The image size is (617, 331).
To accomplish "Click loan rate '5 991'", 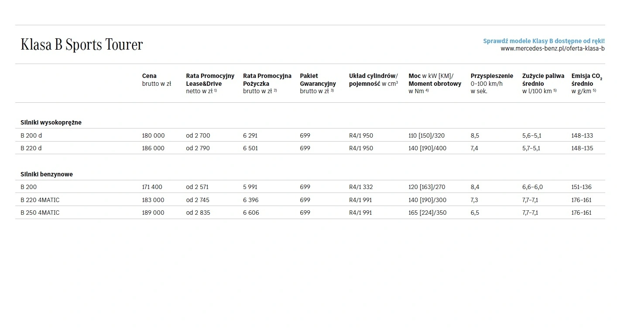I will (x=250, y=187).
